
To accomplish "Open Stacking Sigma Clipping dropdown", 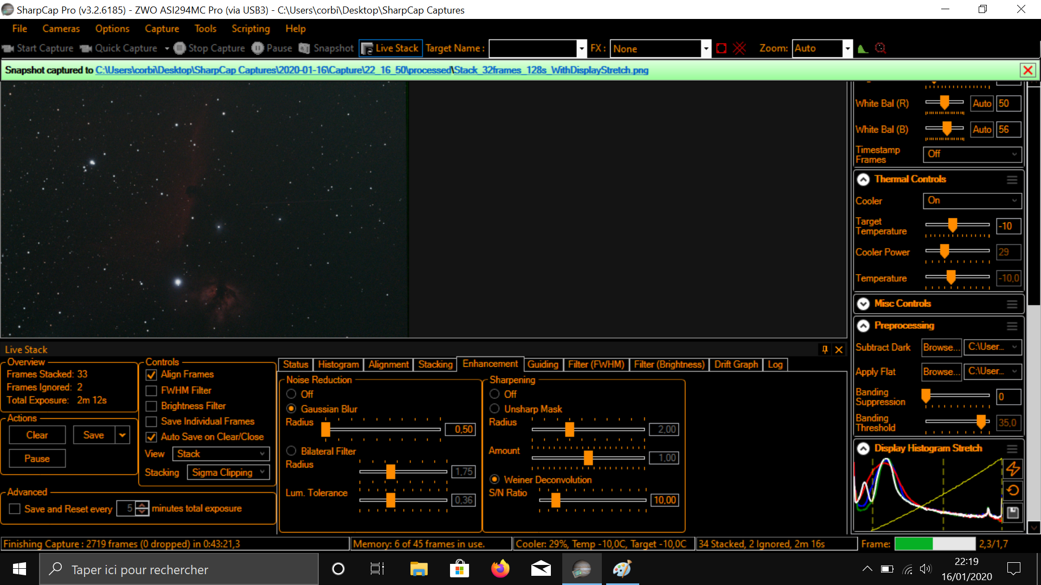I will 228,472.
